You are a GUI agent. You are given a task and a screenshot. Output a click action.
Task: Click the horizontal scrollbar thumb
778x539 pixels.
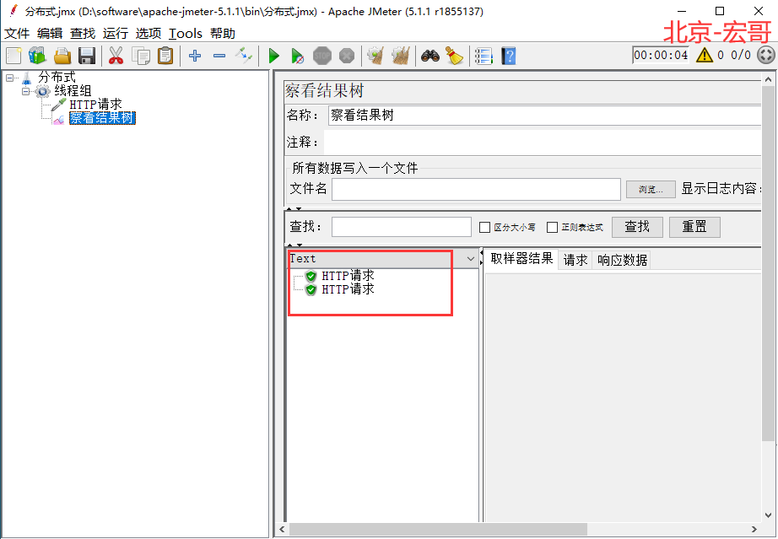pos(438,529)
